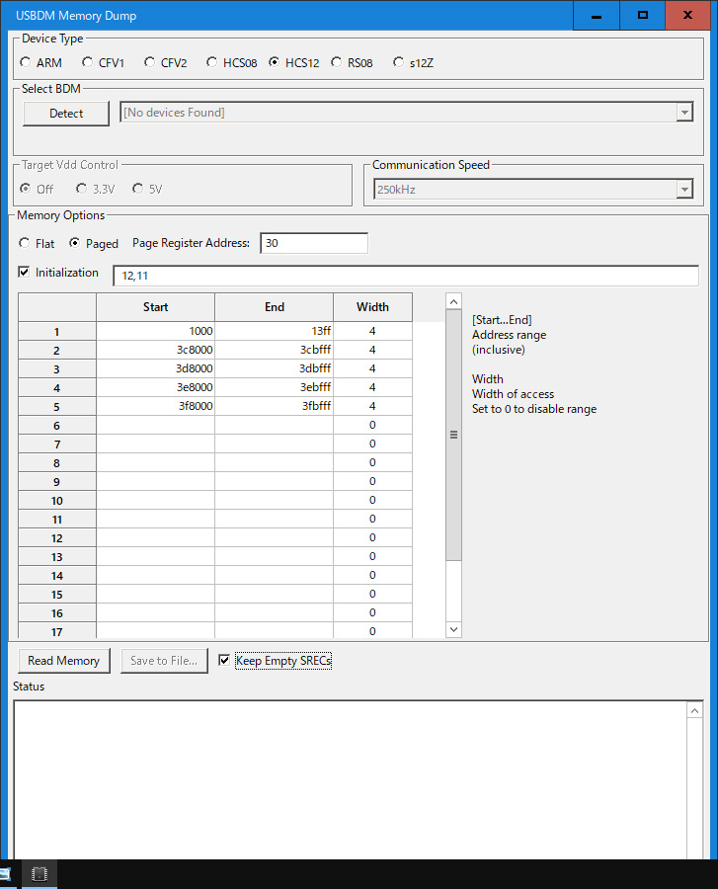
Task: Click the memory table scroll down arrow
Action: point(453,629)
